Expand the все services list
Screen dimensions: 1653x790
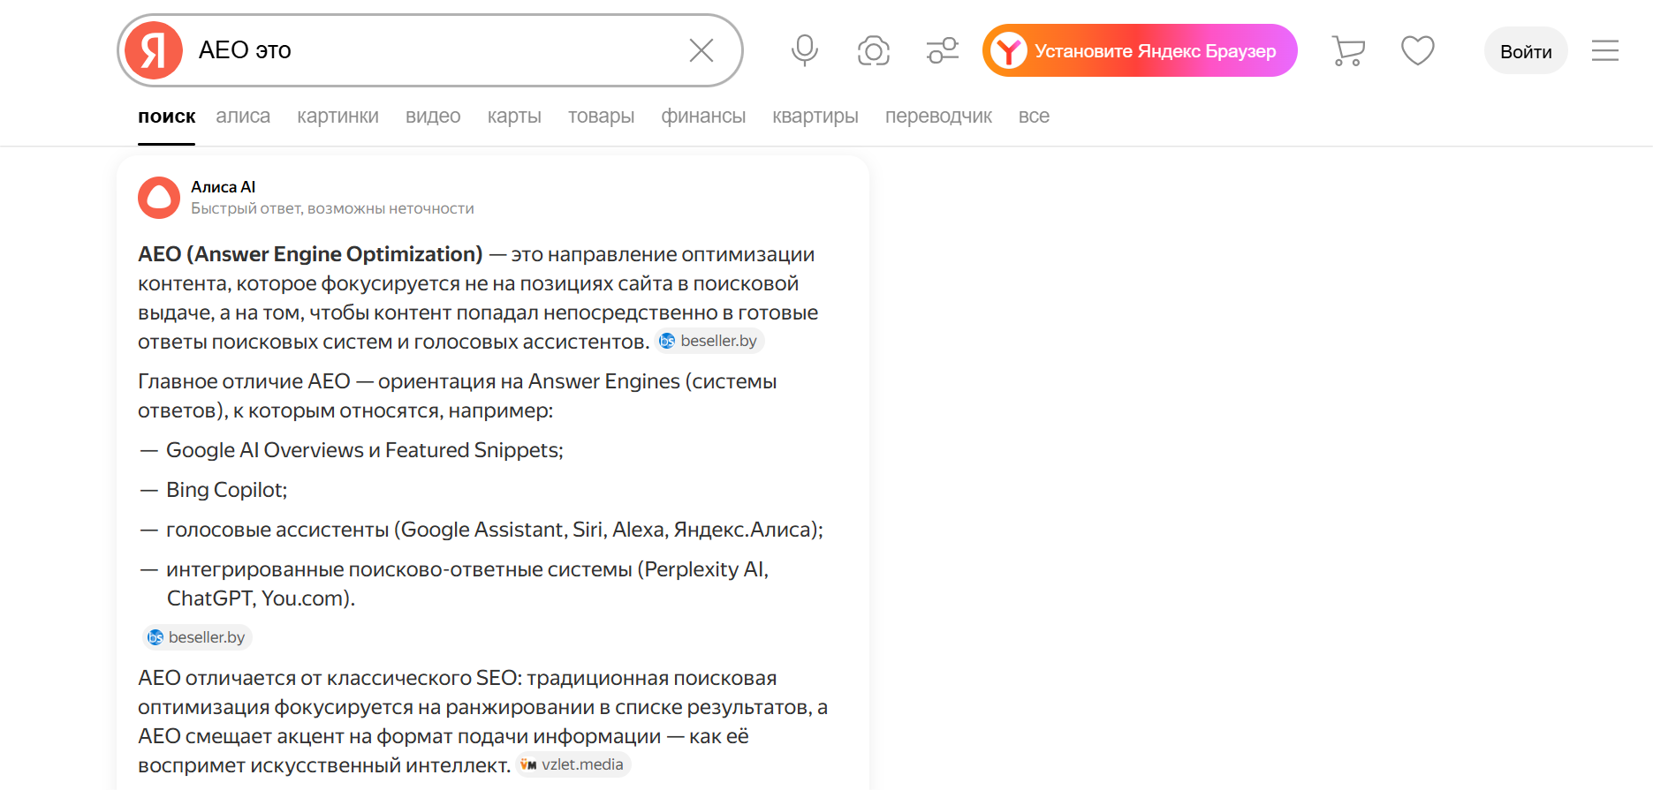coord(1034,117)
